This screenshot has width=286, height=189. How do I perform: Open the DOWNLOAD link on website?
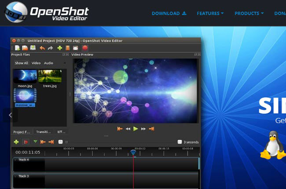pos(169,13)
